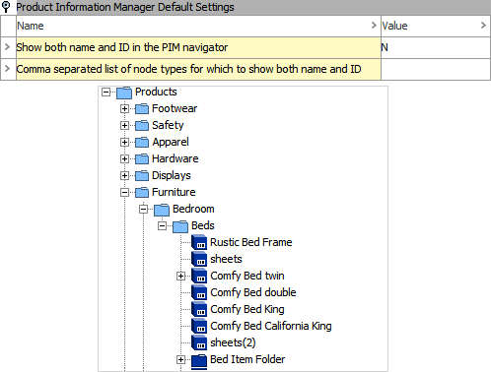Expand the Footwear folder node
The width and height of the screenshot is (491, 372).
(124, 108)
